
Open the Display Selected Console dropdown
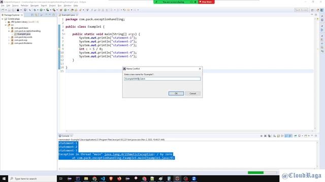pyautogui.click(x=302, y=136)
